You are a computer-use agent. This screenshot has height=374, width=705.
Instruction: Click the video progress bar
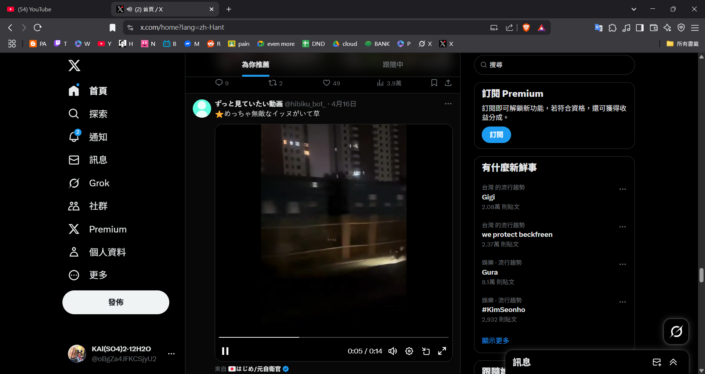[333, 337]
